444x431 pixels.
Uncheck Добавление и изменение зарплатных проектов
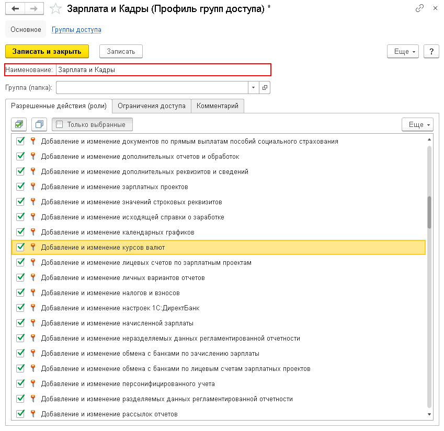[x=20, y=187]
